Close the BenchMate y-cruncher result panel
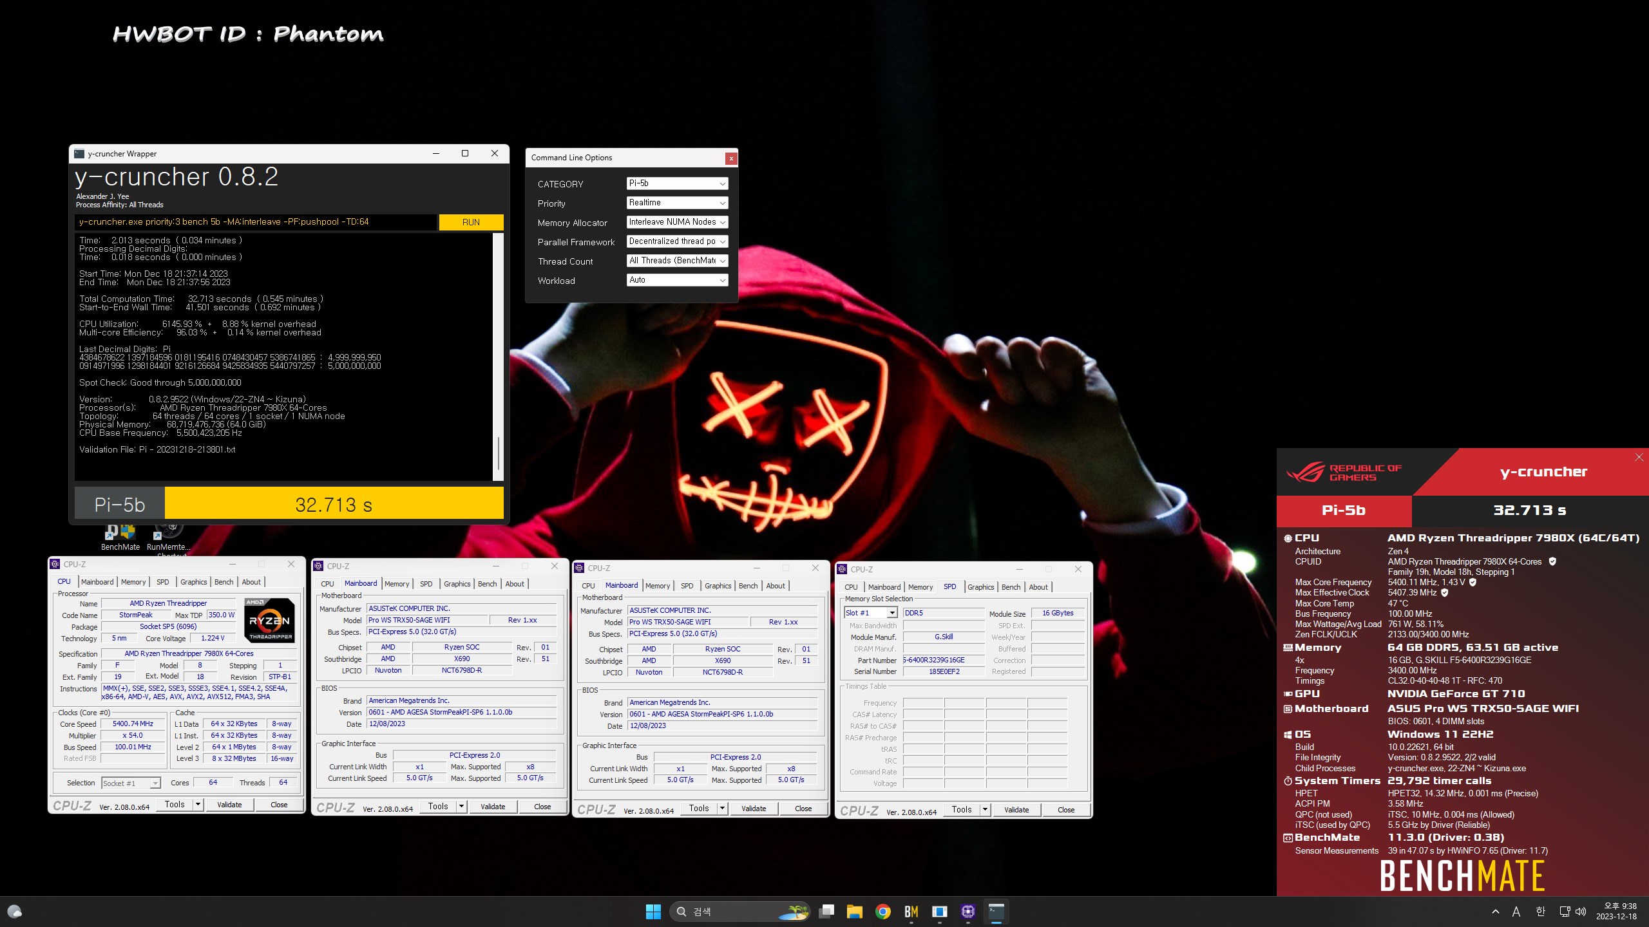Screen dimensions: 1649x927 (x=1639, y=457)
